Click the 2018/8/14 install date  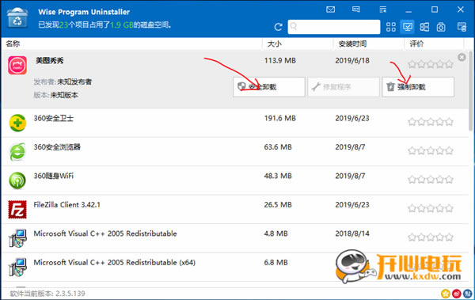tap(352, 234)
